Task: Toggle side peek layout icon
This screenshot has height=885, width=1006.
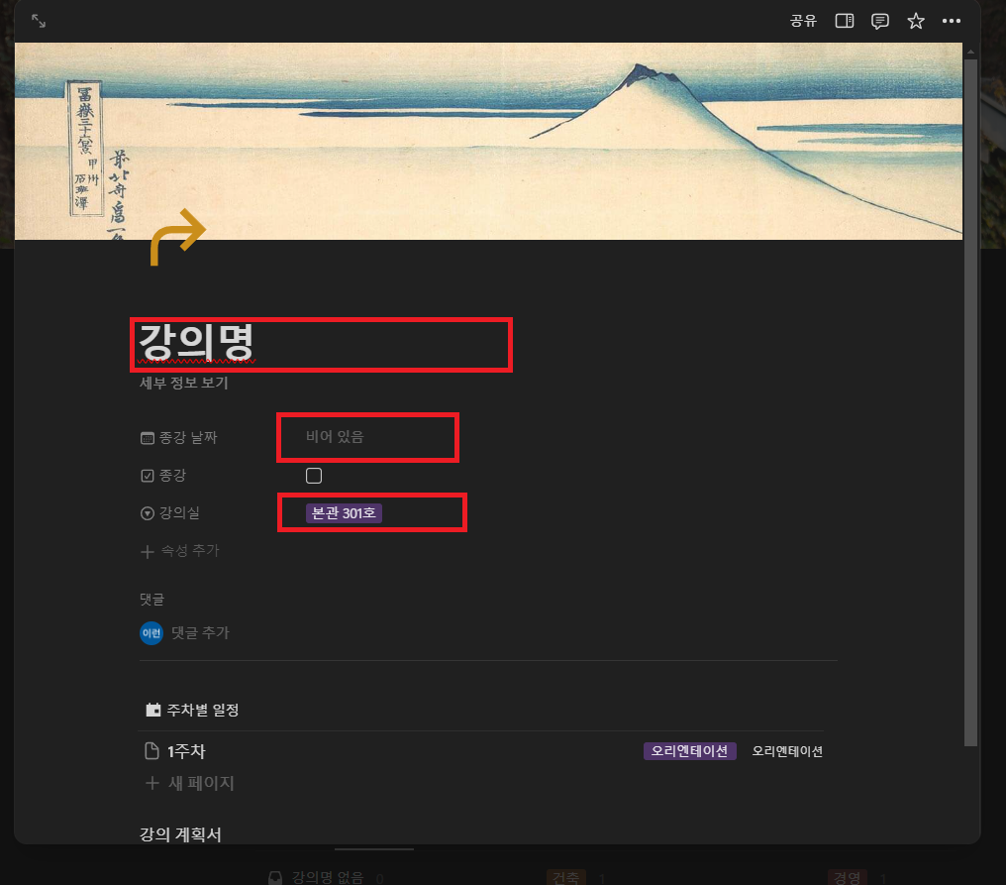Action: [x=844, y=21]
